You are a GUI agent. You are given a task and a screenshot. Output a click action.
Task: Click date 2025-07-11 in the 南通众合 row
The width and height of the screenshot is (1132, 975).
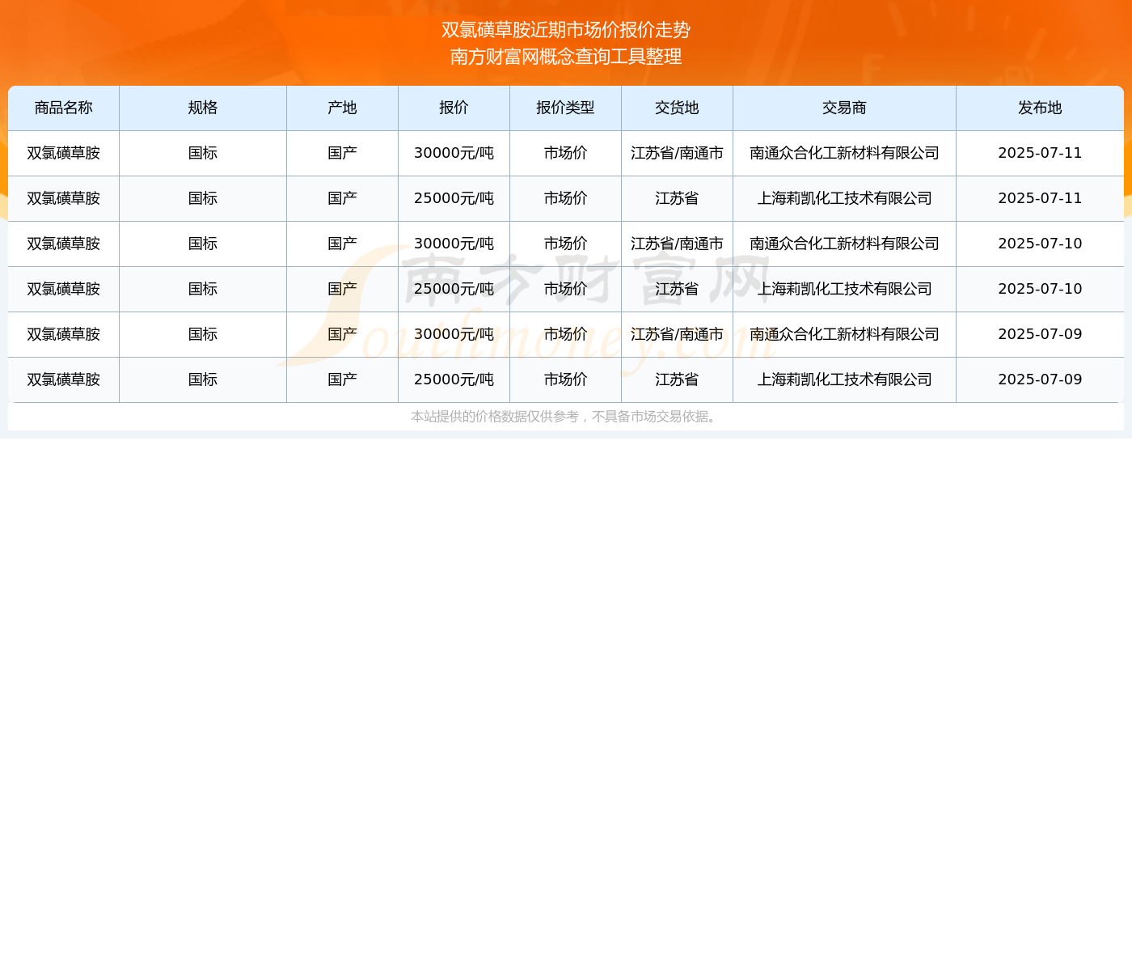pyautogui.click(x=1040, y=153)
